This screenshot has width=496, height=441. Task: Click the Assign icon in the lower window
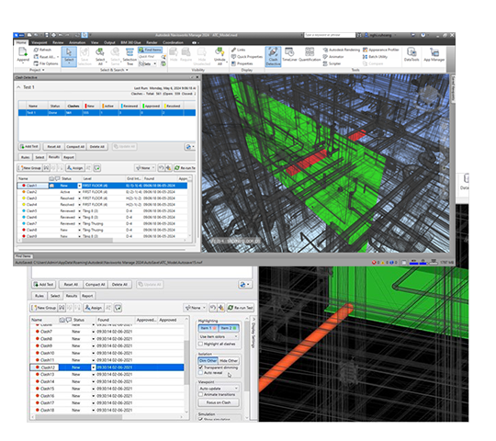pos(94,308)
